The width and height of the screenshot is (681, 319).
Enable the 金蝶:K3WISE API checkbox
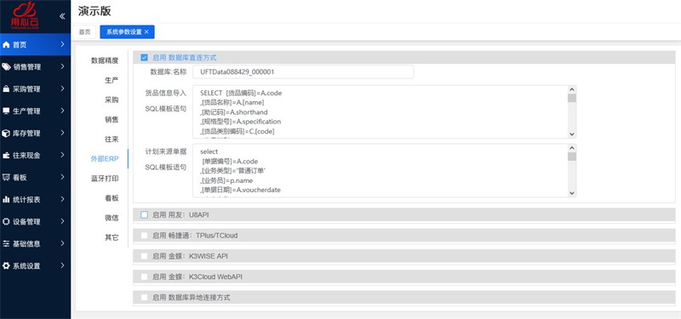coord(144,256)
